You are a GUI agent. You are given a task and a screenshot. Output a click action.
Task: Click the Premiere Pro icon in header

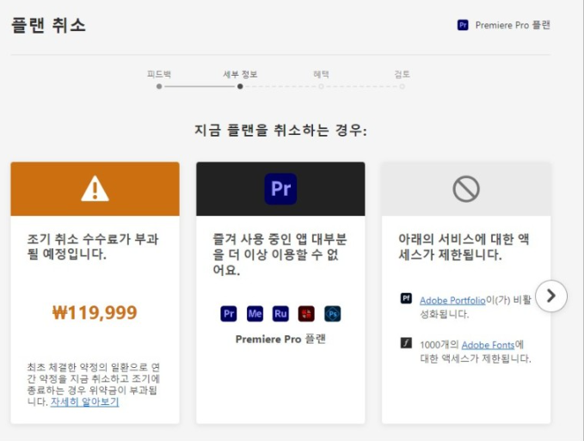[x=463, y=25]
